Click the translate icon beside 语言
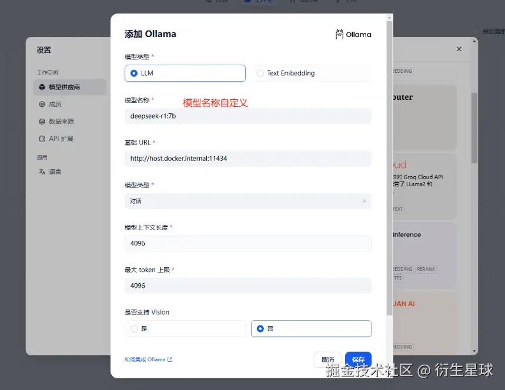Image resolution: width=505 pixels, height=390 pixels. 42,172
